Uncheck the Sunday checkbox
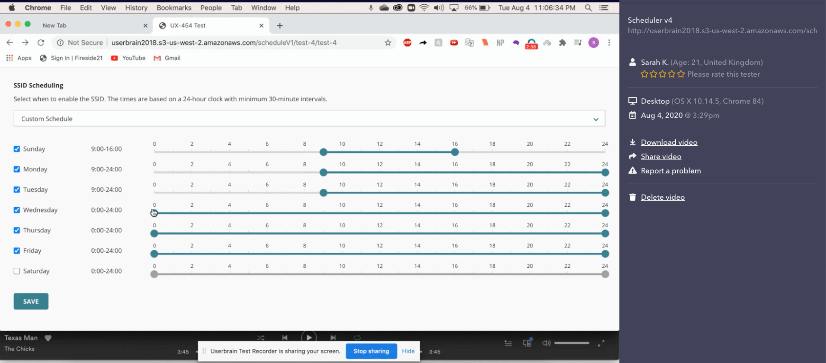826x363 pixels. coord(17,149)
